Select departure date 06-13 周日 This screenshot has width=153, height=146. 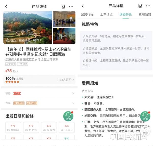coord(67,128)
